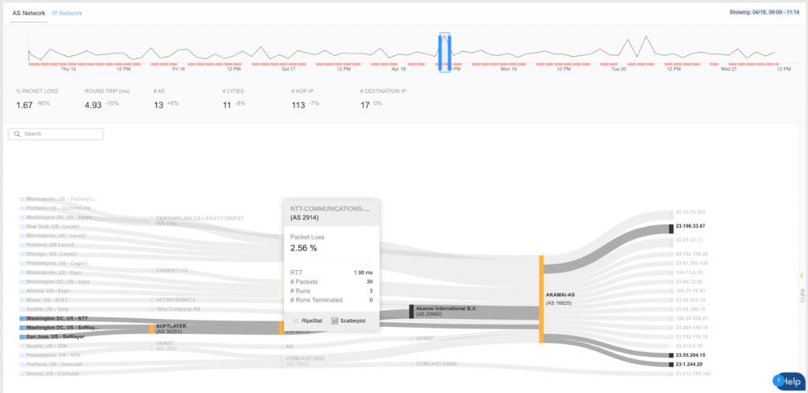Expand the INFO side panel arrow

(802, 276)
